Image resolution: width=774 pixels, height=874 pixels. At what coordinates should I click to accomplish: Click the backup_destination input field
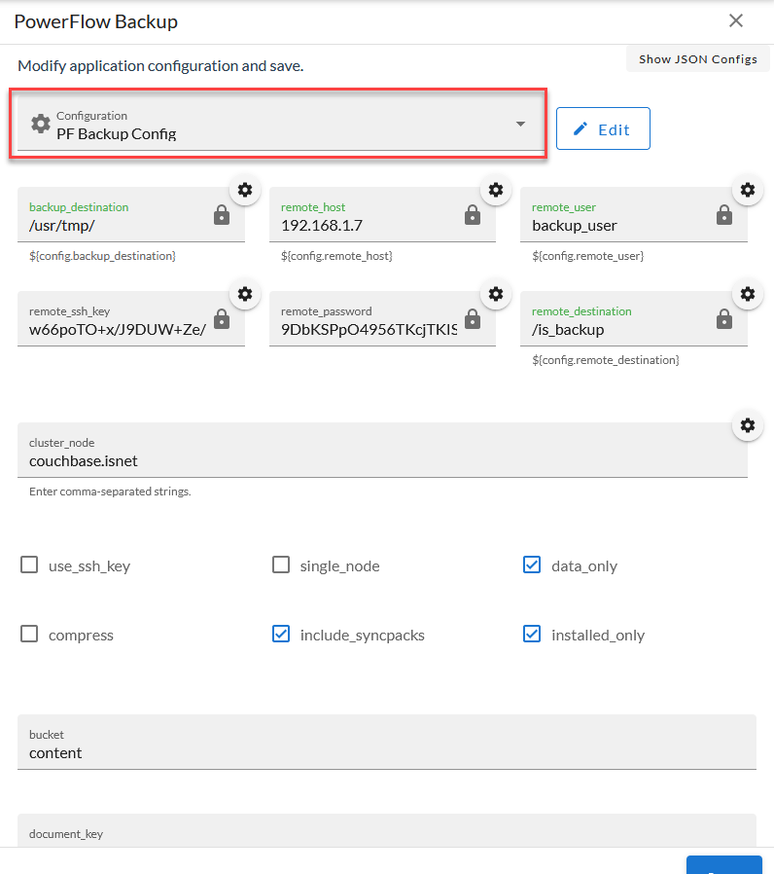117,225
